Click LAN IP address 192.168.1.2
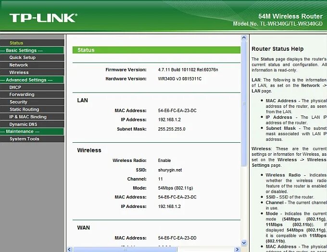This screenshot has height=252, width=327. pos(169,120)
